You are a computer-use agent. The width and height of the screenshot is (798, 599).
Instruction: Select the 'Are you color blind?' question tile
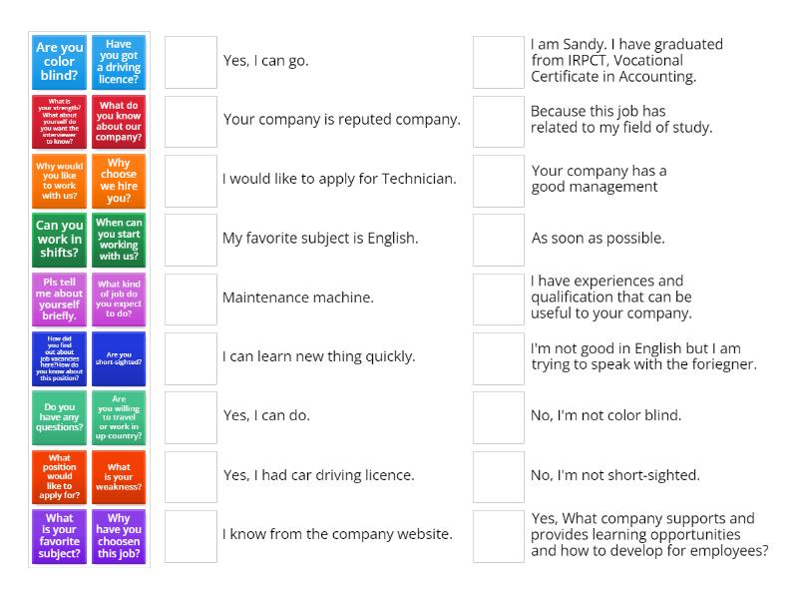tap(58, 62)
